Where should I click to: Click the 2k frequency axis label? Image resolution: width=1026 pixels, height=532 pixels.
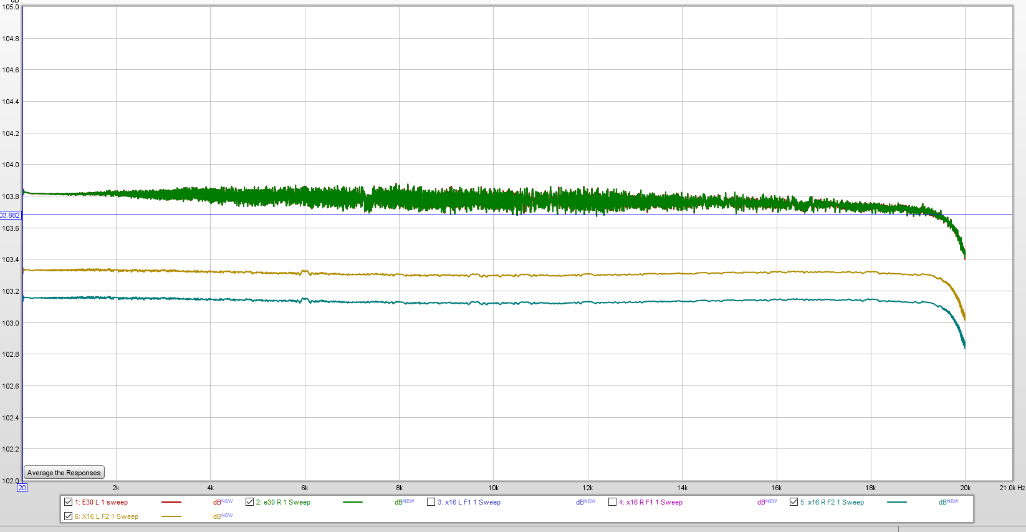[116, 488]
